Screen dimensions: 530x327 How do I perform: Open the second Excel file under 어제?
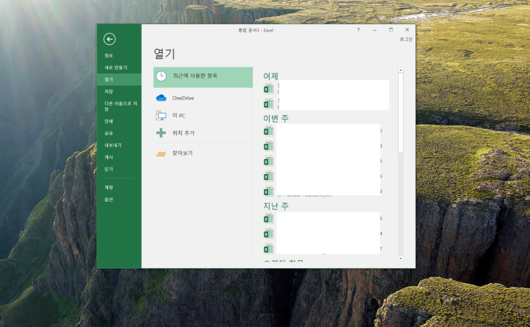tap(326, 104)
